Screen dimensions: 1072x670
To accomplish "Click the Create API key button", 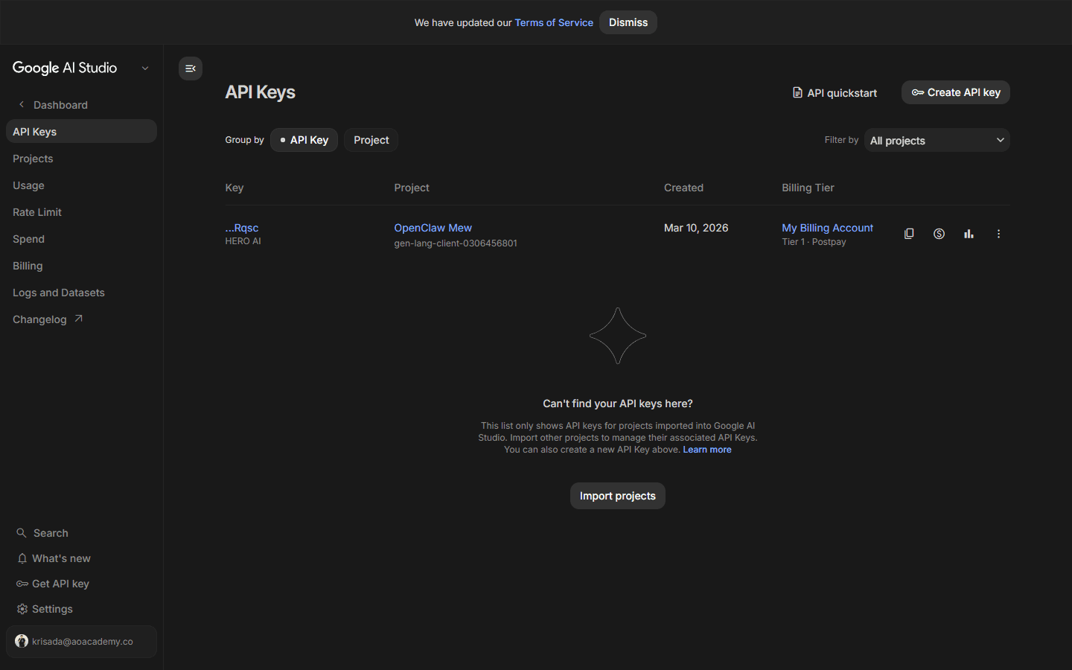I will click(956, 92).
